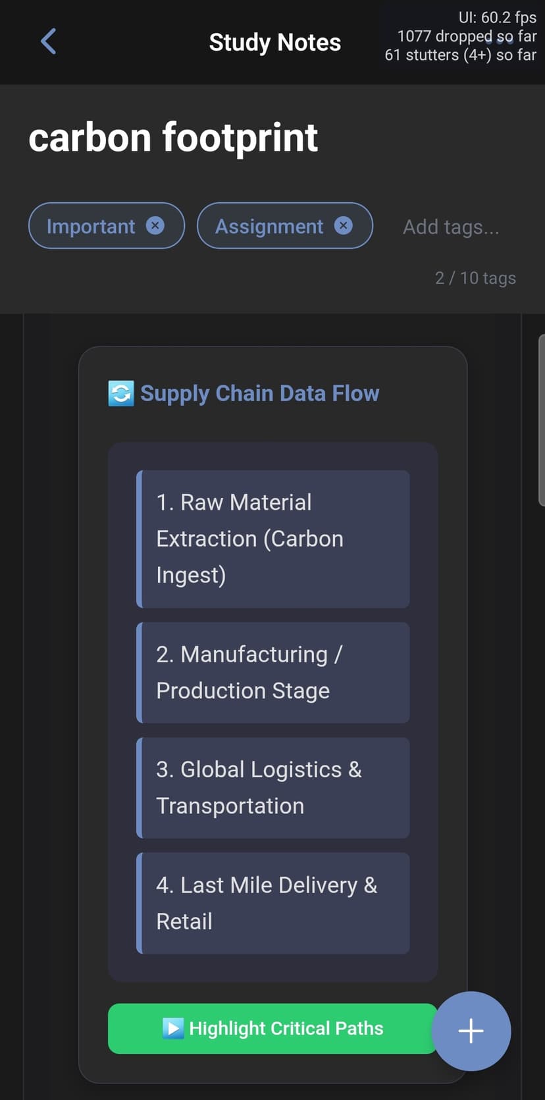The image size is (545, 1100).
Task: Select step 4 Last Mile Delivery & Retail
Action: 273,903
